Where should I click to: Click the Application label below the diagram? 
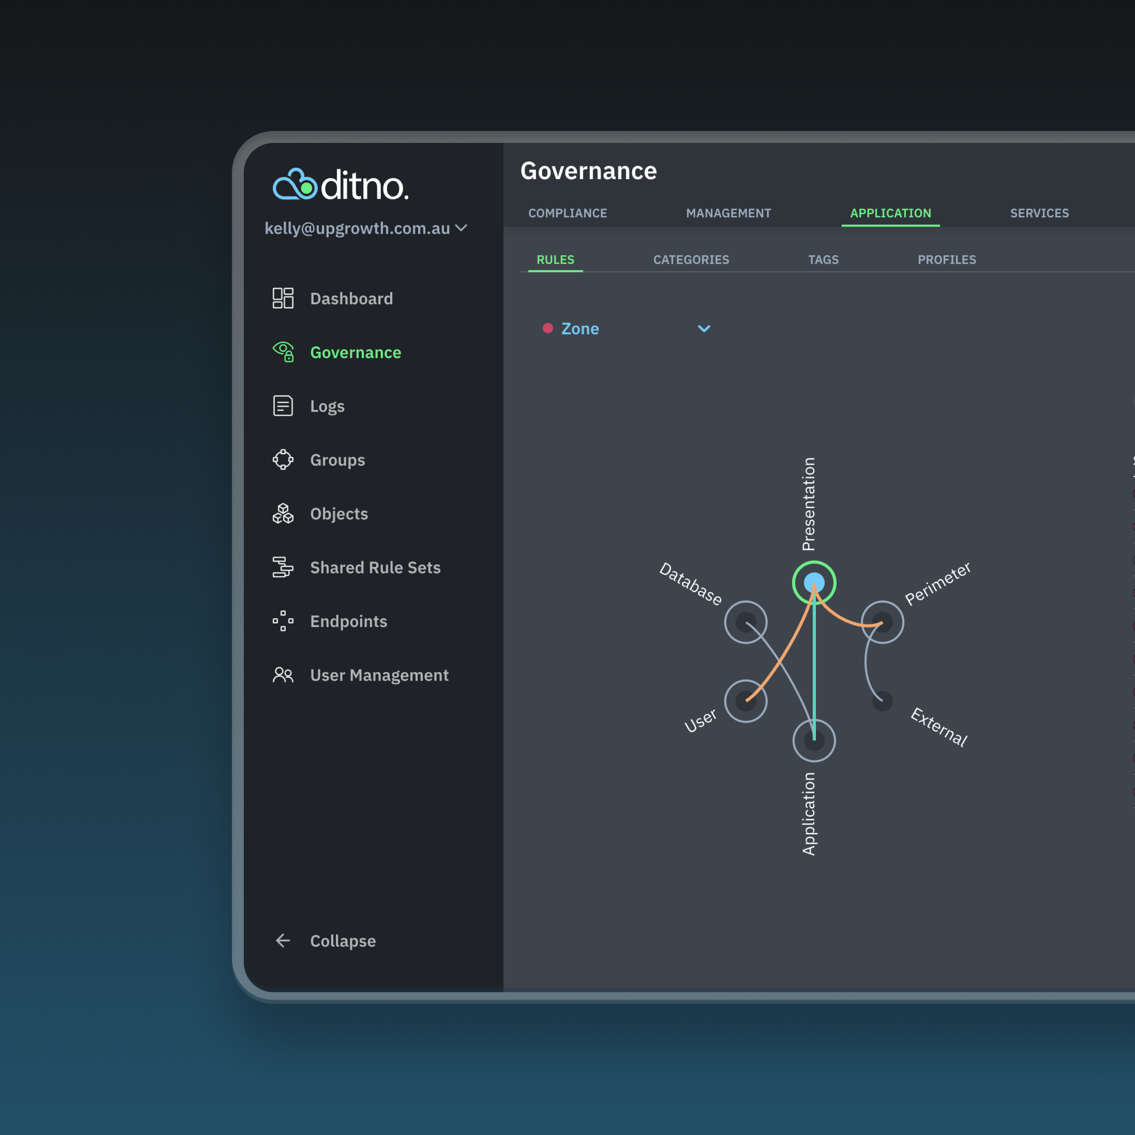pyautogui.click(x=809, y=814)
